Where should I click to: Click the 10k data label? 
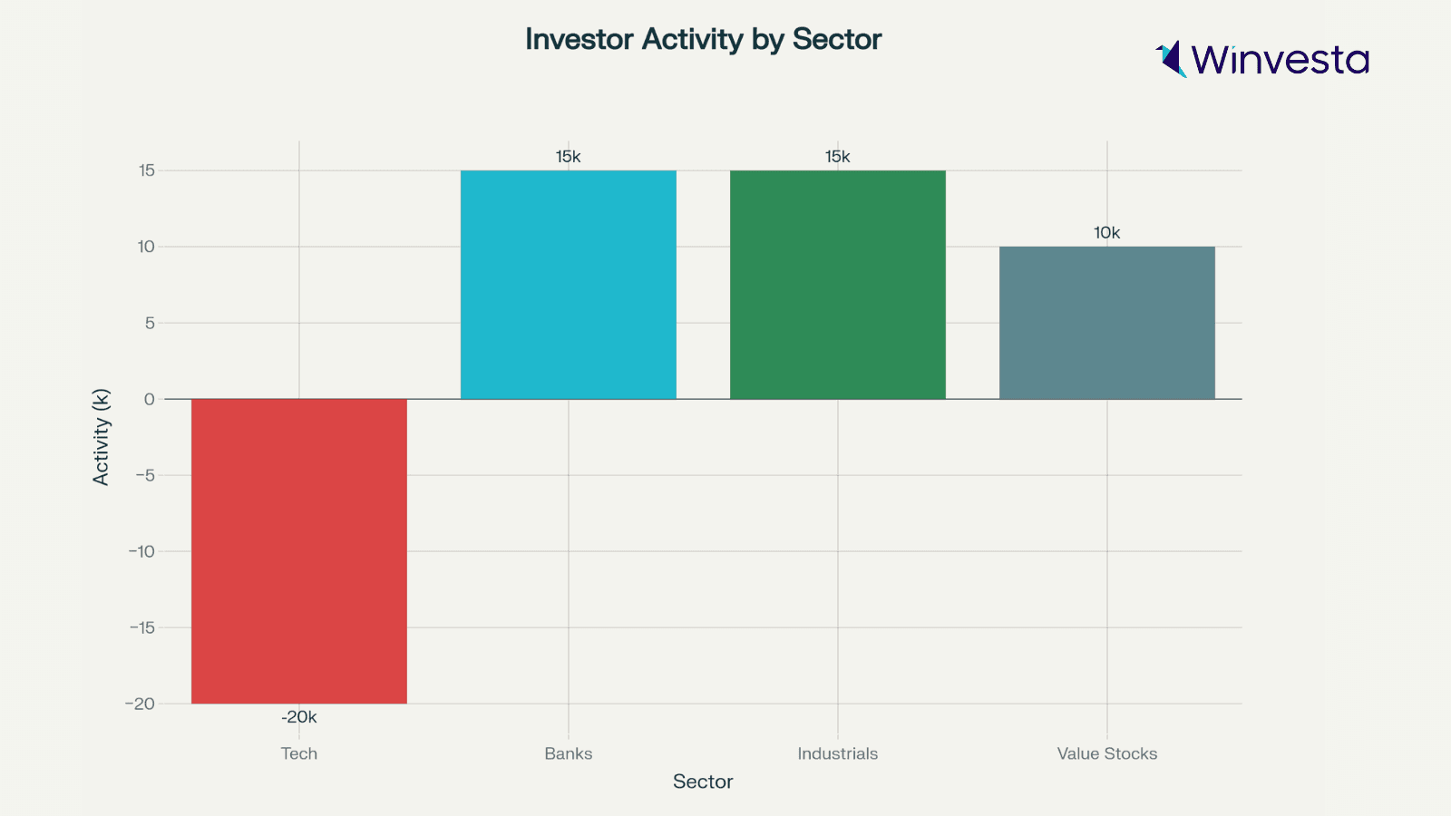pyautogui.click(x=1106, y=233)
